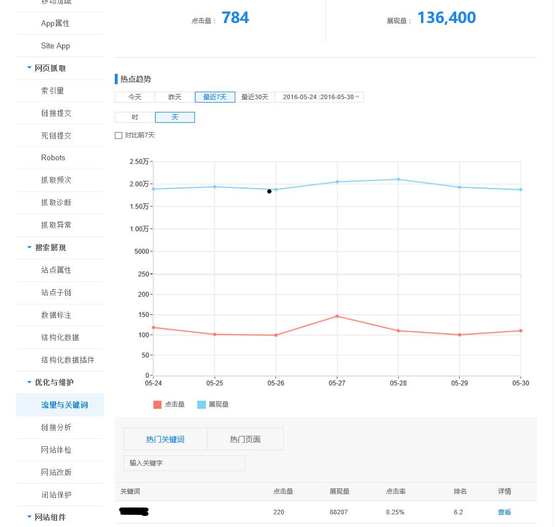This screenshot has width=556, height=527.
Task: Select the 今天 time range
Action: click(134, 97)
